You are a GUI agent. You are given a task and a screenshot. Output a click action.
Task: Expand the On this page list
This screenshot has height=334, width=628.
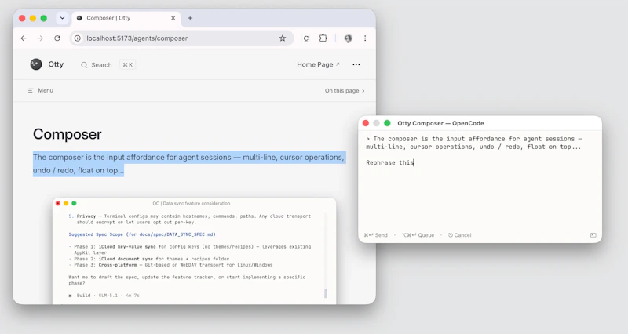(345, 91)
